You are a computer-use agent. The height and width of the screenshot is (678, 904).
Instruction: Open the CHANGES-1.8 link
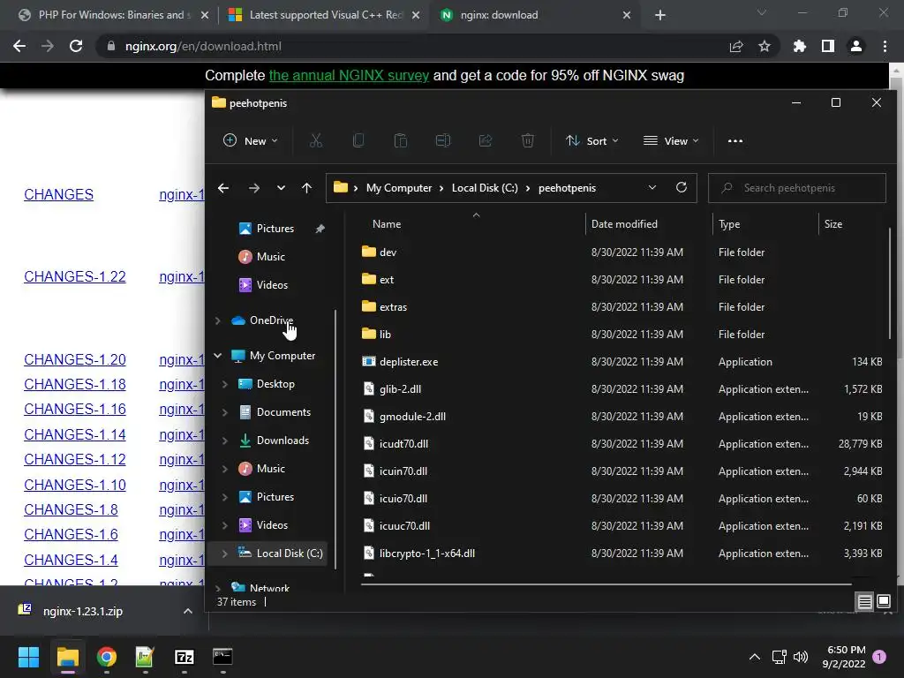coord(71,509)
